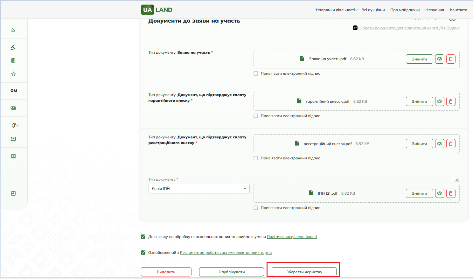This screenshot has width=473, height=279.
Task: Click the Опублікувати button
Action: pyautogui.click(x=232, y=272)
